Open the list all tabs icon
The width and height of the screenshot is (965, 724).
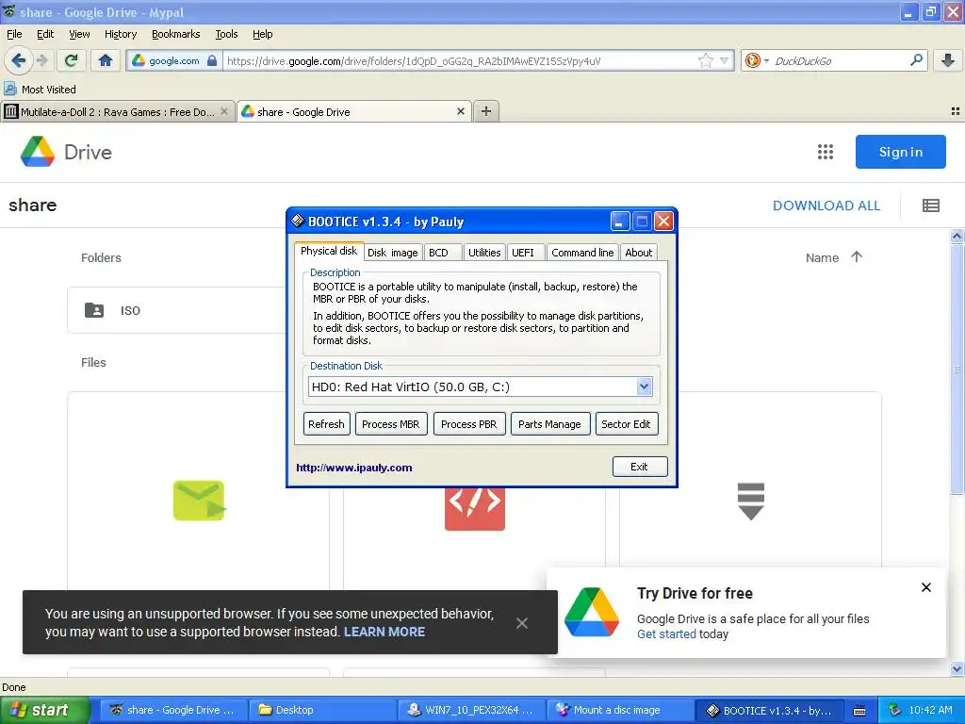[x=956, y=111]
